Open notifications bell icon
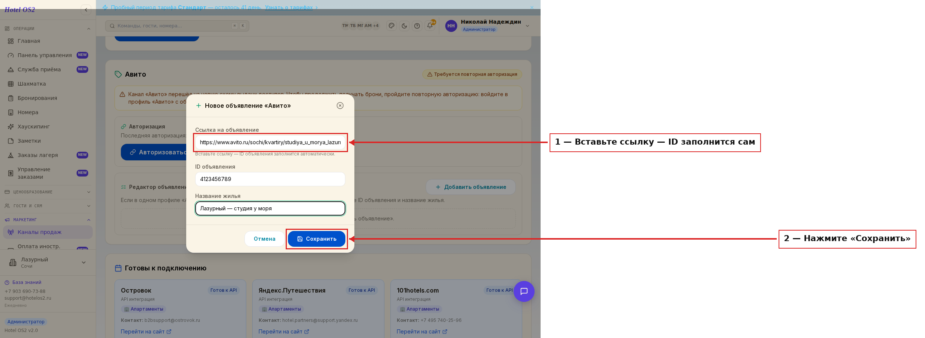Viewport: 925px width, 338px height. [430, 26]
